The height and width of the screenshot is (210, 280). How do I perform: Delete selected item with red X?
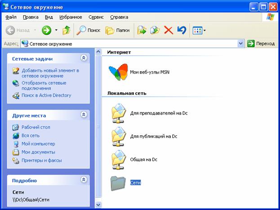pyautogui.click(x=169, y=30)
